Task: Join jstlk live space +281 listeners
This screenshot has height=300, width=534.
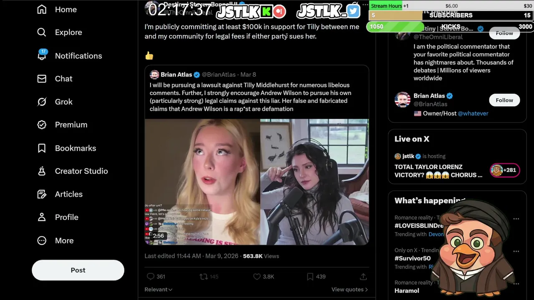Action: coord(505,170)
